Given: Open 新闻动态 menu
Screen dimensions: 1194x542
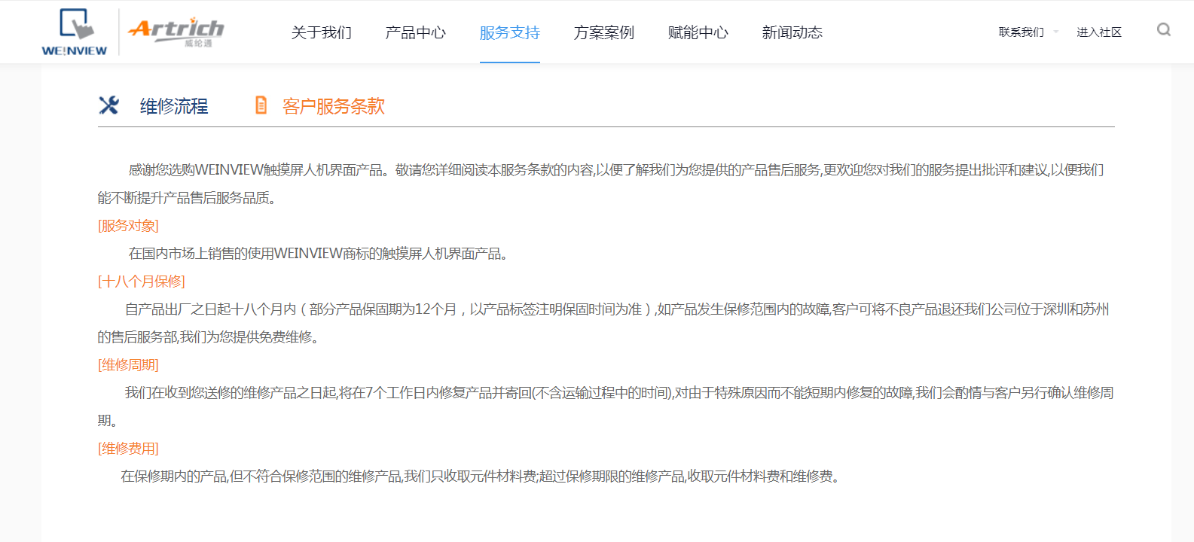Looking at the screenshot, I should (x=792, y=32).
